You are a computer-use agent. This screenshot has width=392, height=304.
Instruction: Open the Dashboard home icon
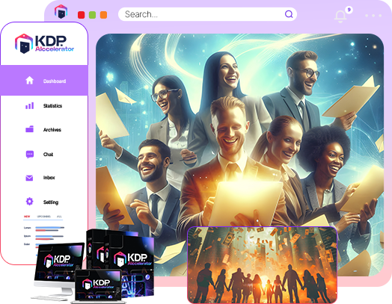click(x=29, y=81)
